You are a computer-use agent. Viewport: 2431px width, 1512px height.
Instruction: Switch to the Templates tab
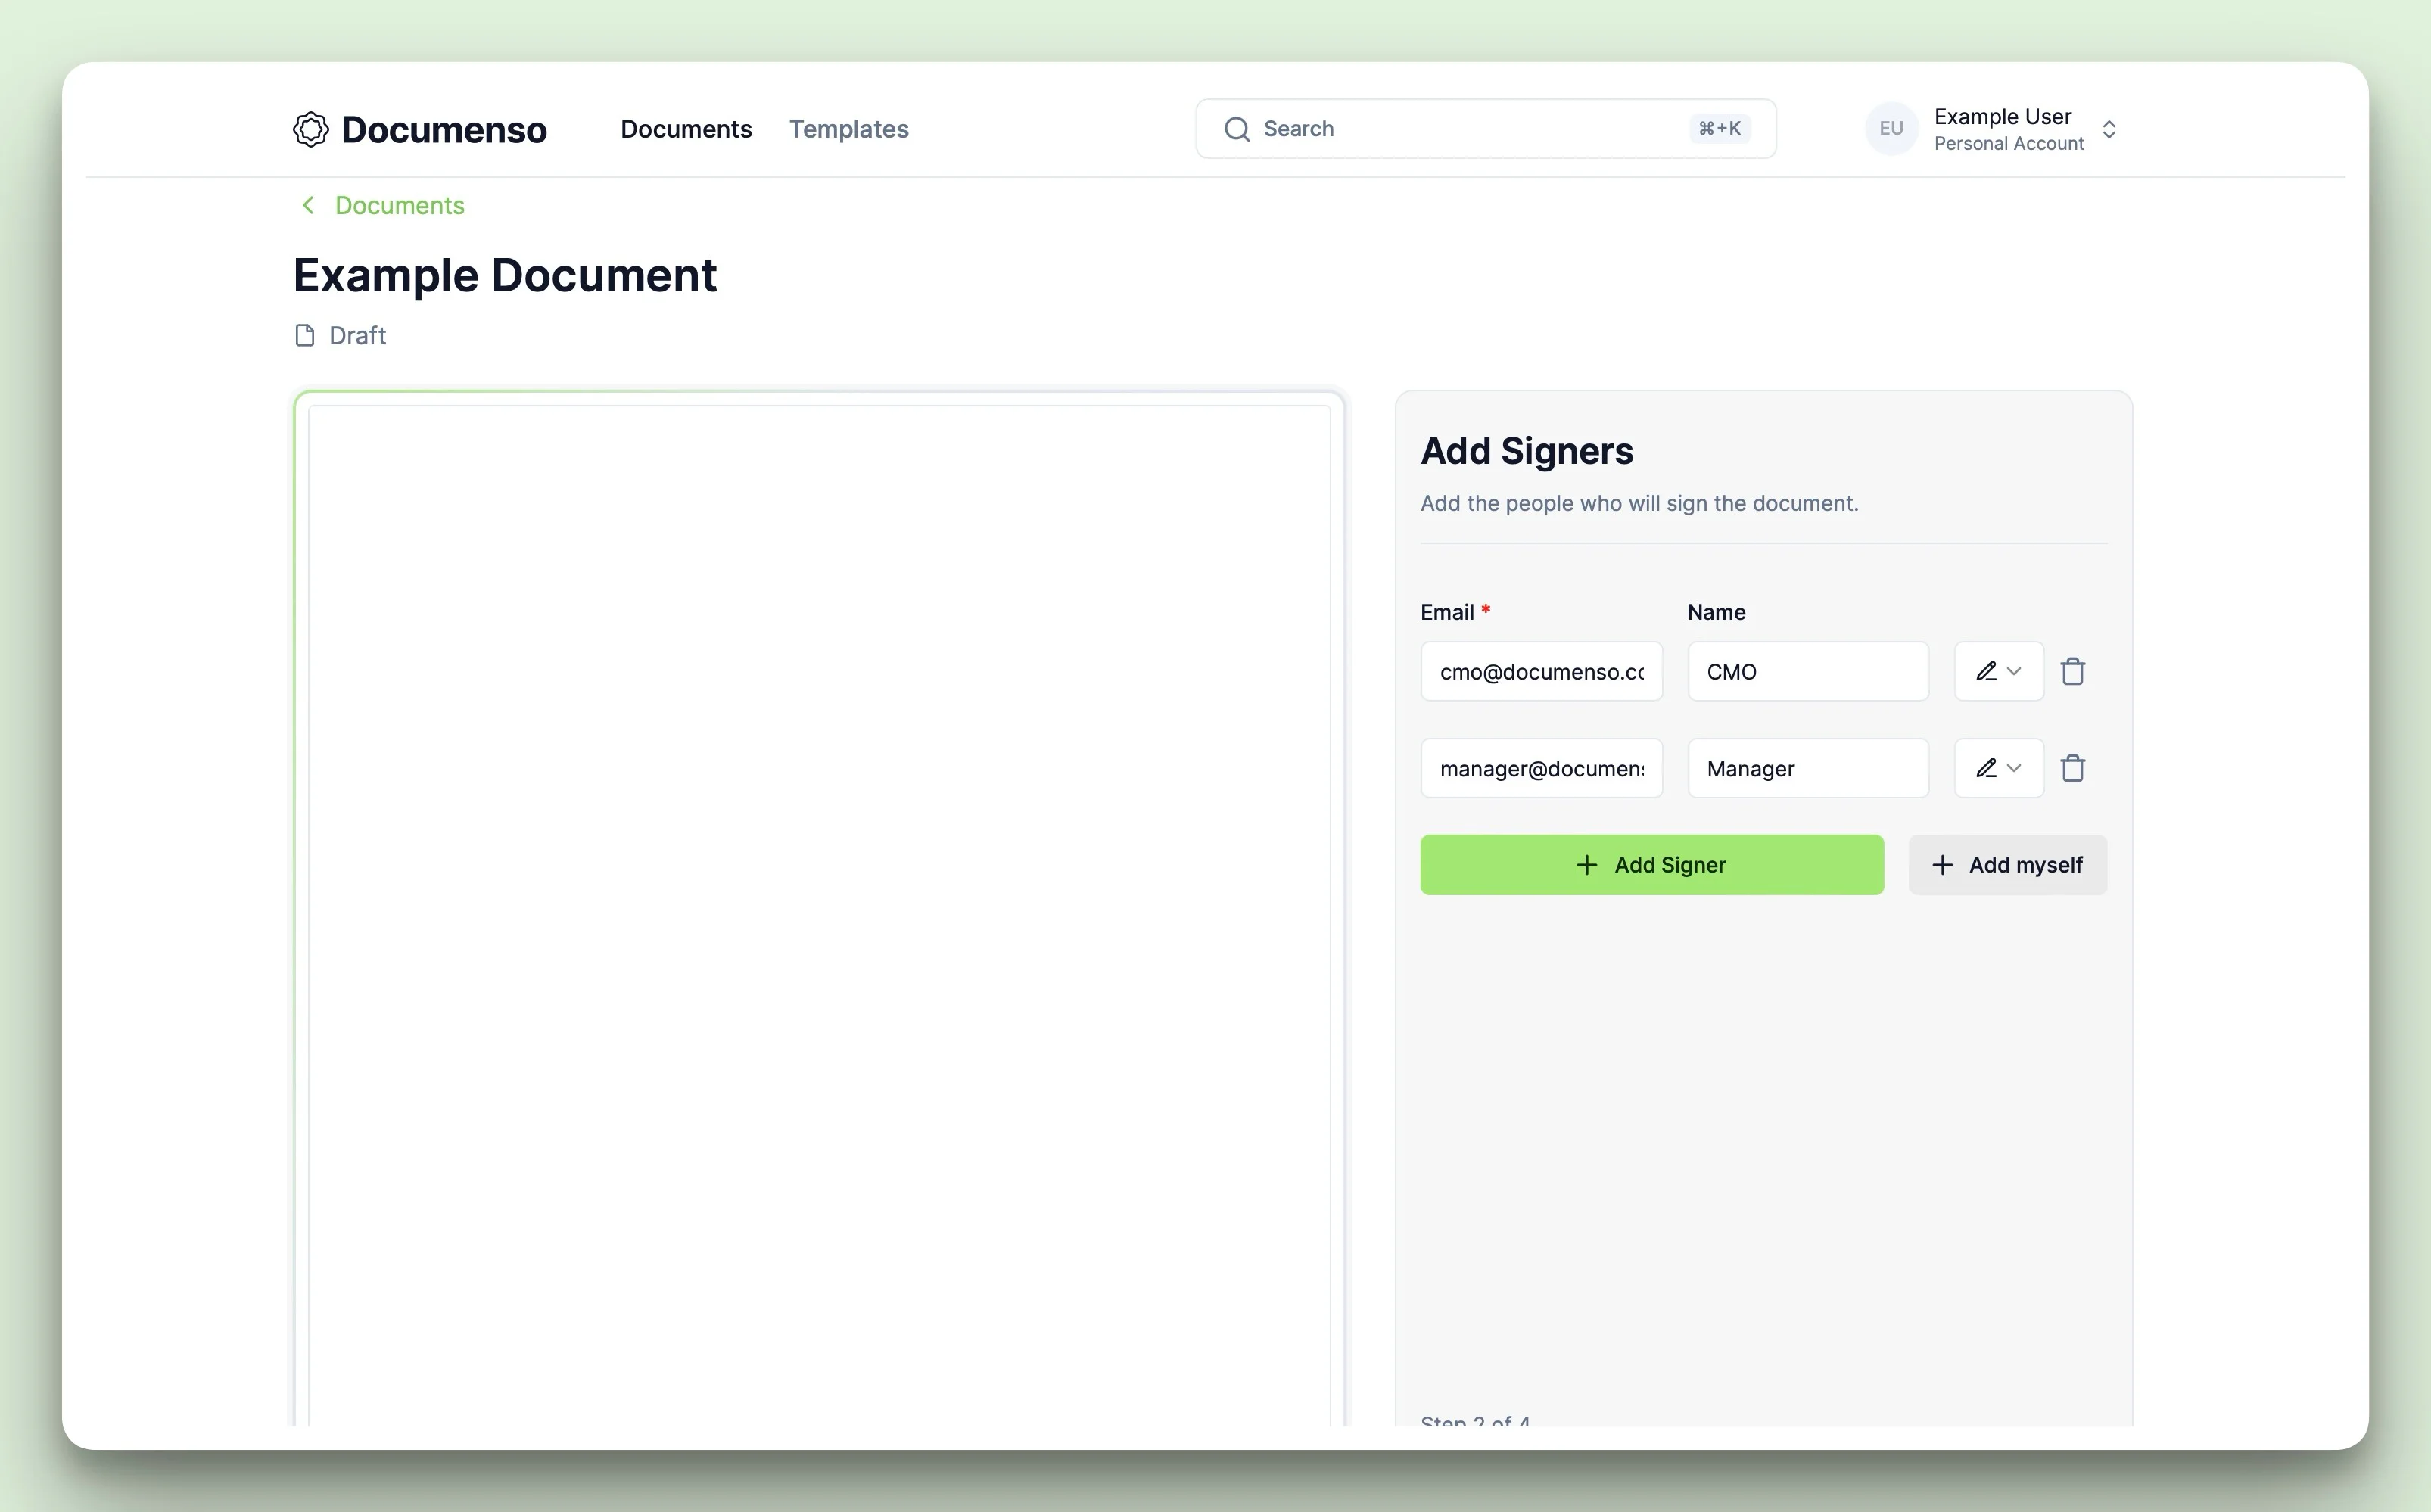[x=848, y=129]
